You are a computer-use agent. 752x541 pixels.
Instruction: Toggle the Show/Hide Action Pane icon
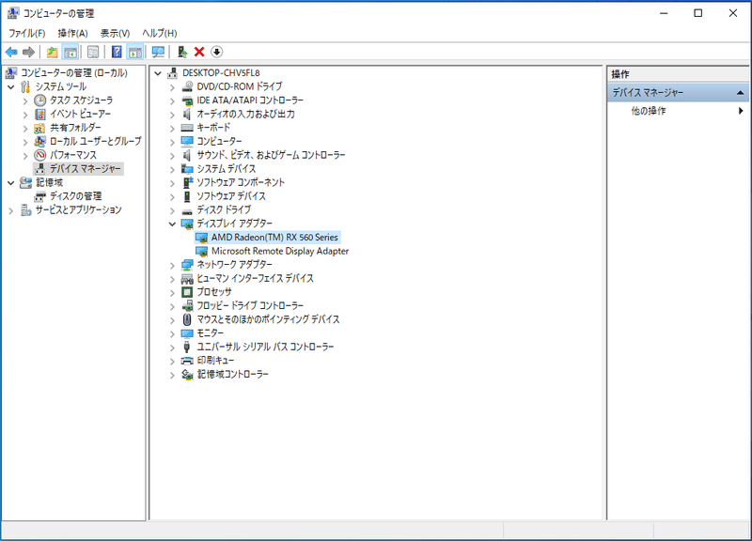(x=135, y=52)
